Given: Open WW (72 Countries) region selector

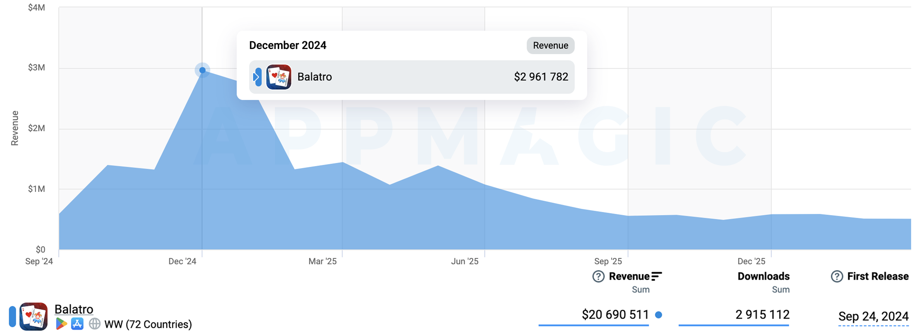Looking at the screenshot, I should [x=148, y=324].
